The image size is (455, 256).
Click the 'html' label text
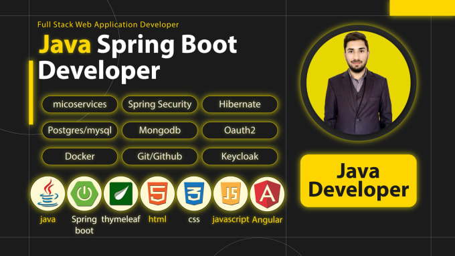(x=157, y=219)
